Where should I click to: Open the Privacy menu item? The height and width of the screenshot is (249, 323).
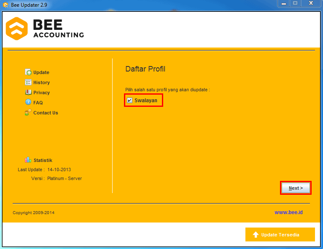coord(41,93)
